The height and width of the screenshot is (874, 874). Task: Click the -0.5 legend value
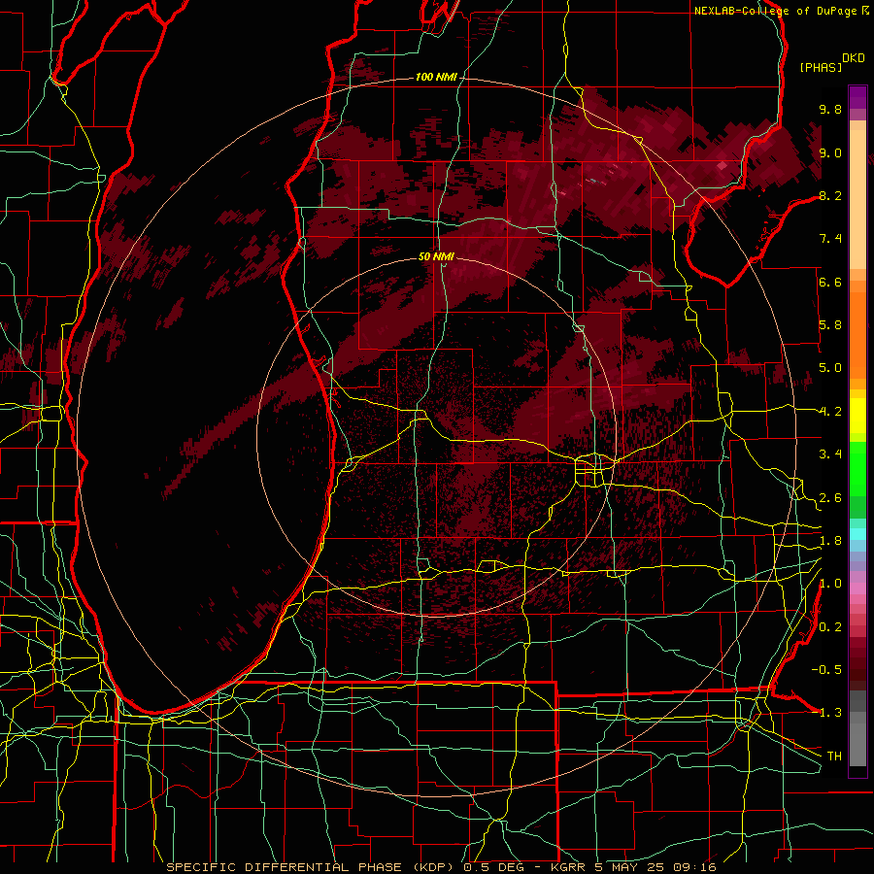[826, 670]
